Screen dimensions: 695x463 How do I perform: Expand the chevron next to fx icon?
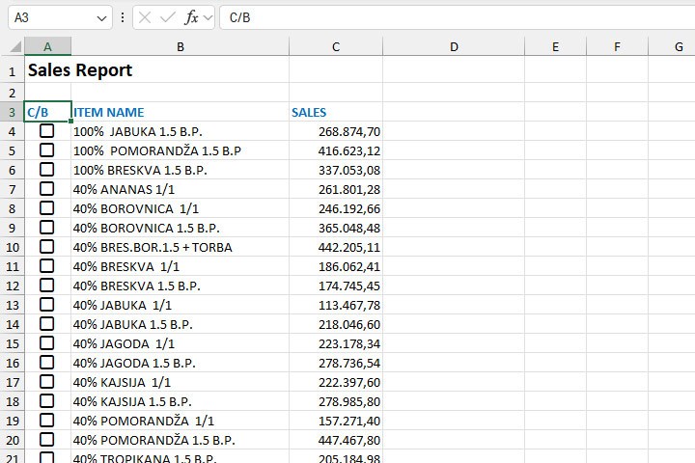(208, 17)
